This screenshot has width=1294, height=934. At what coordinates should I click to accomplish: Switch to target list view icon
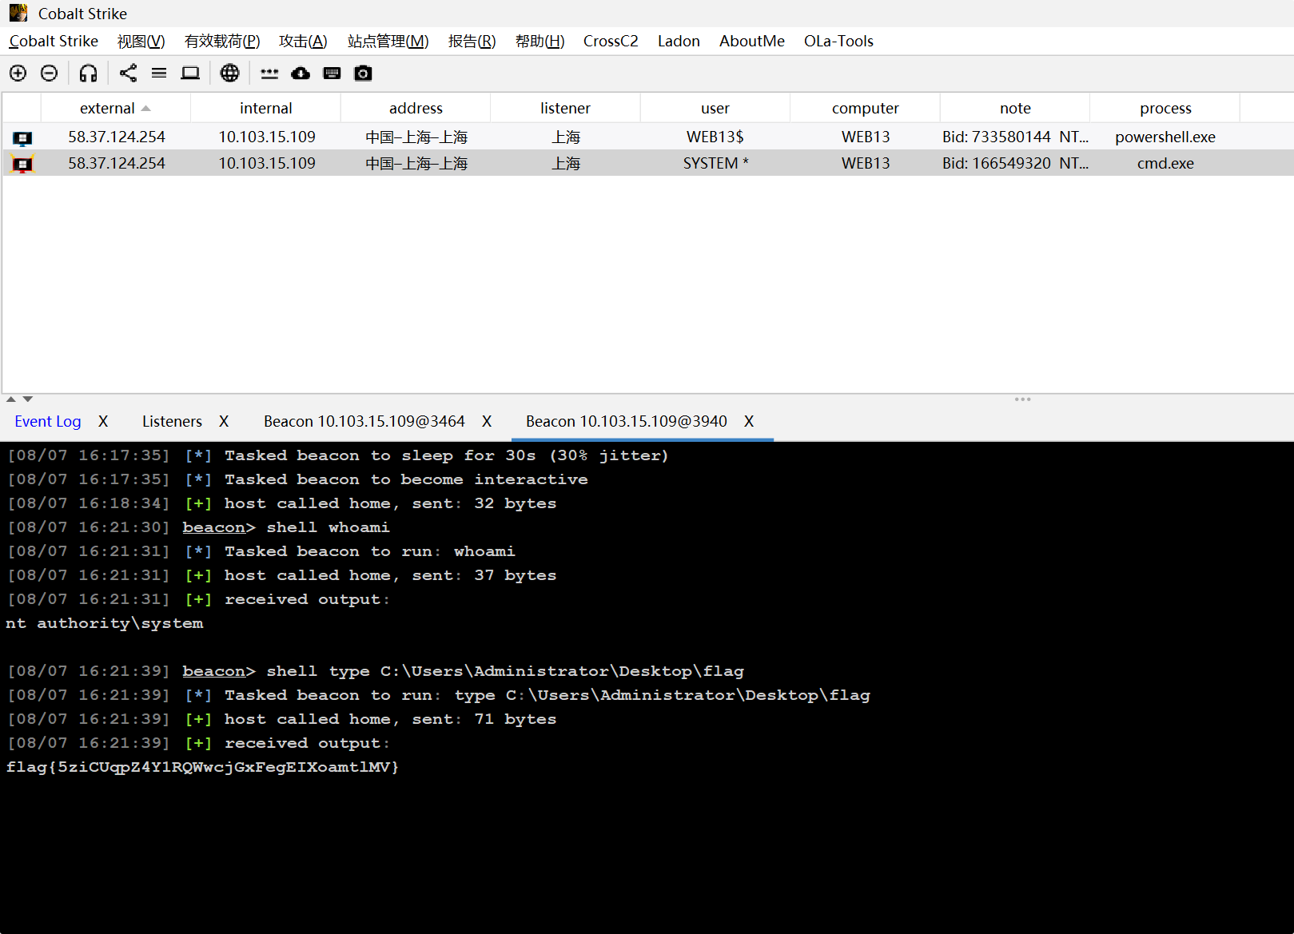click(190, 74)
